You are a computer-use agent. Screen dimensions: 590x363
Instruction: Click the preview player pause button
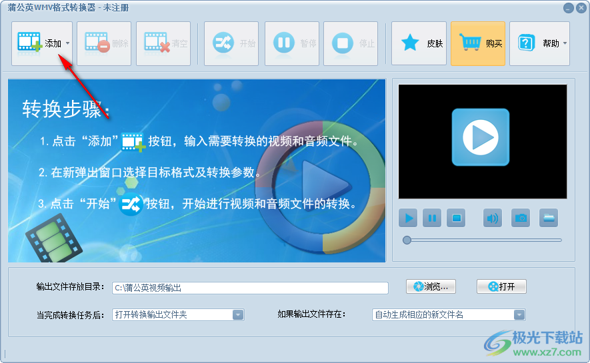coord(432,218)
